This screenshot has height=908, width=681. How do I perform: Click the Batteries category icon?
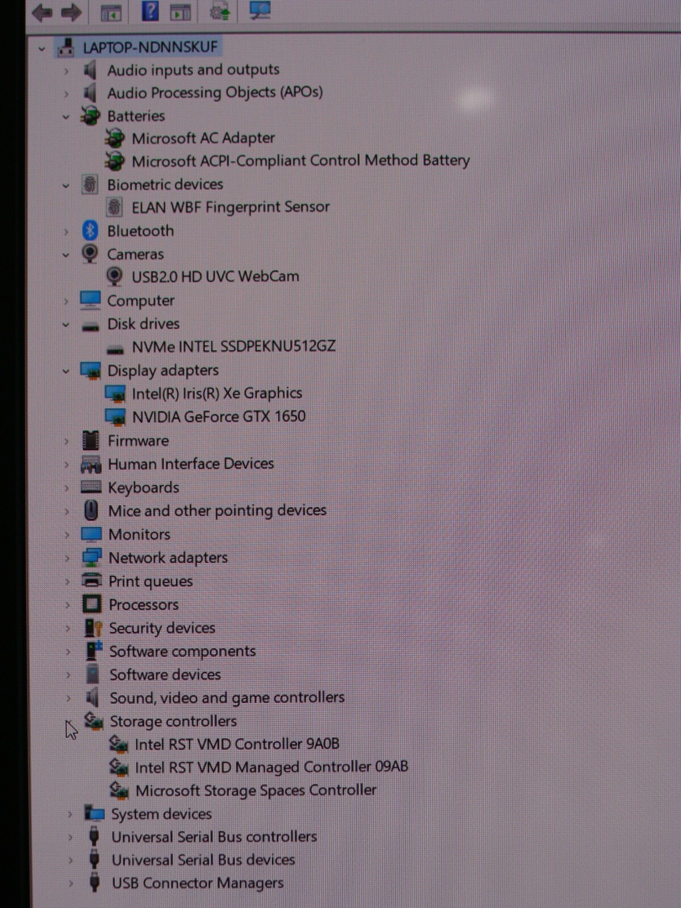[90, 116]
